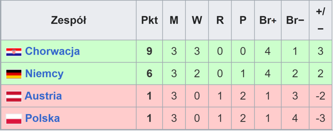Screen dimensions: 333x131
Task: Click the Zespół column header
Action: 69,20
